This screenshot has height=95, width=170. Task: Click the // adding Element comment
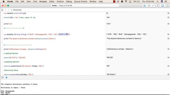coord(11,53)
